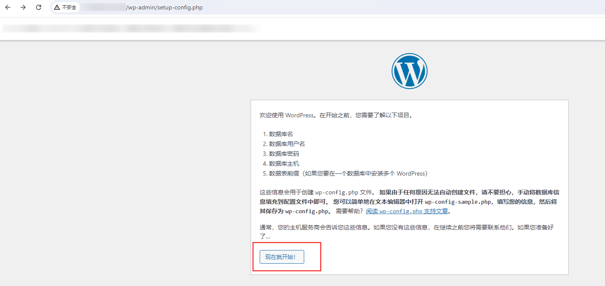Viewport: 605px width, 286px height.
Task: Start setup with 现在就开始! button
Action: click(282, 257)
